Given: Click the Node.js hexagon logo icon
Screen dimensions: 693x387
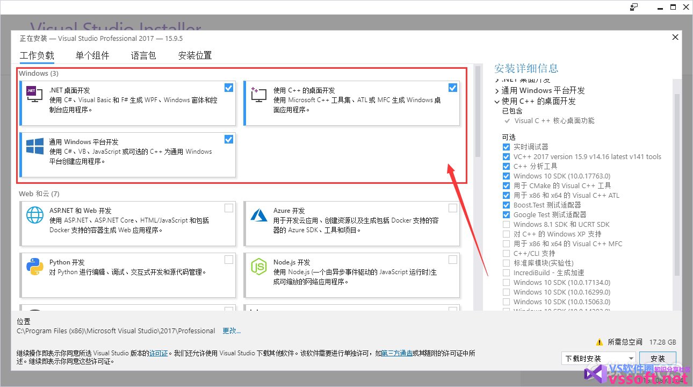Looking at the screenshot, I should point(259,267).
